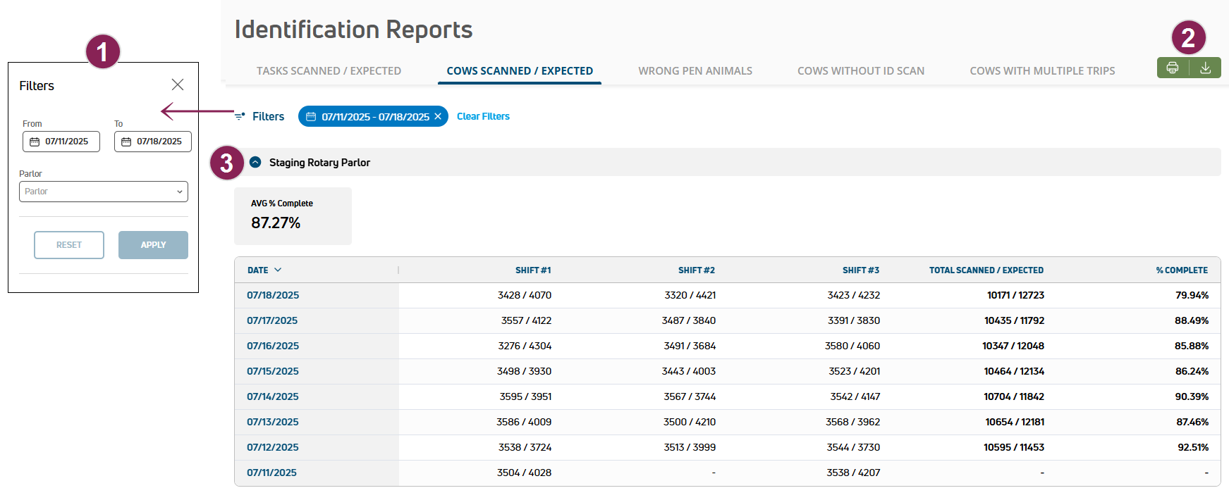The height and width of the screenshot is (500, 1229).
Task: Collapse the Staging Rotary Parlor section
Action: pos(255,162)
